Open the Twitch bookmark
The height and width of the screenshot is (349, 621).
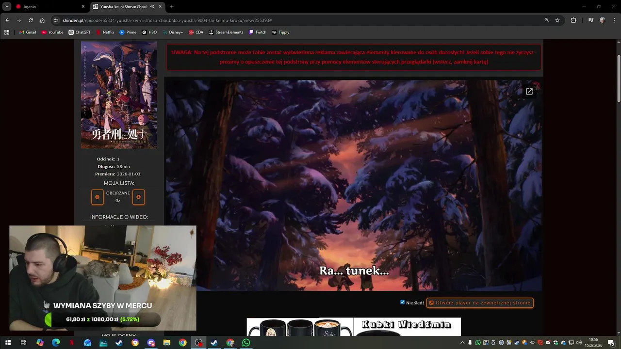[x=257, y=32]
